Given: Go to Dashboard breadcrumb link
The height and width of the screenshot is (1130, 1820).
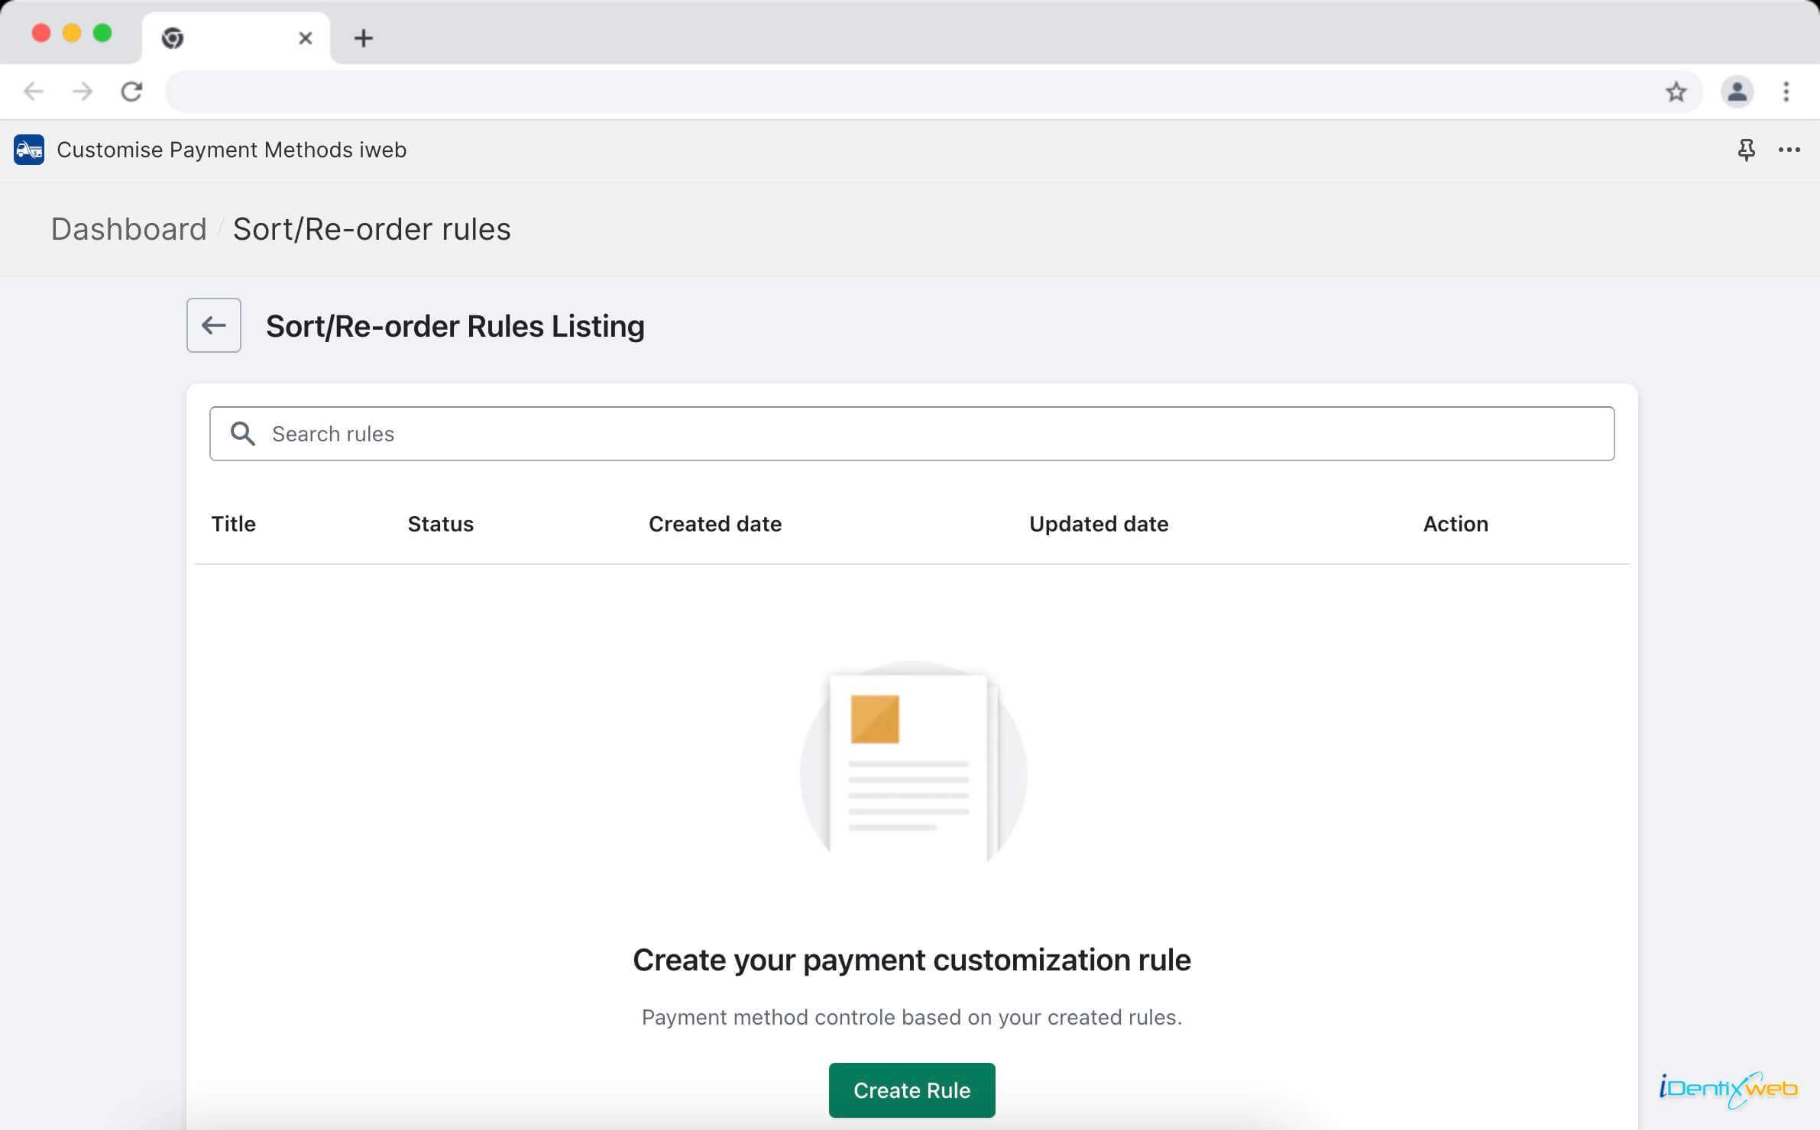Looking at the screenshot, I should click(x=129, y=229).
